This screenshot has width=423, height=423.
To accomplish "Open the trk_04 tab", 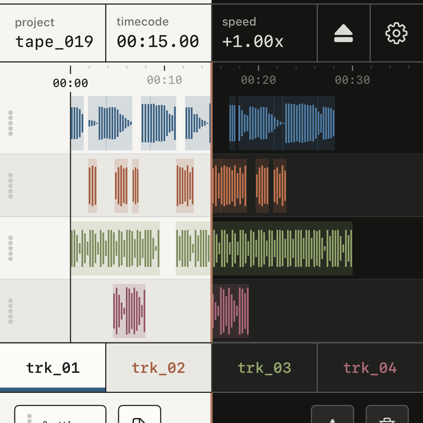I will click(370, 368).
